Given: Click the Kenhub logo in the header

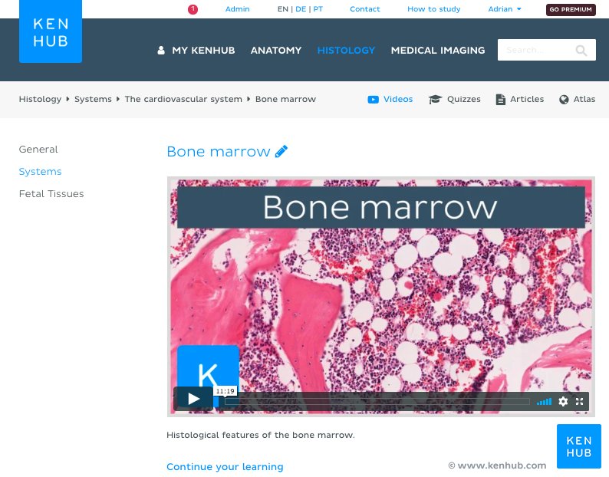Looking at the screenshot, I should (x=51, y=31).
